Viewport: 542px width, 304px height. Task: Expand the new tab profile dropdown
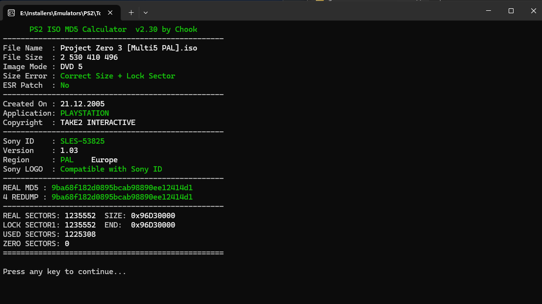tap(146, 13)
